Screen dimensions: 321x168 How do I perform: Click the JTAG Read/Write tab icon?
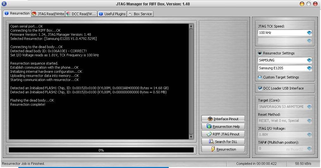pos(34,14)
